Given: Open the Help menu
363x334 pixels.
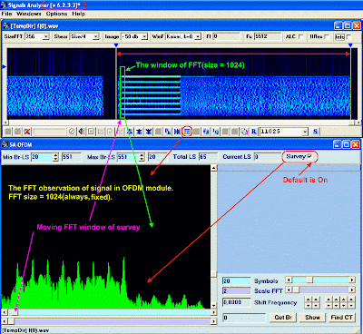Looking at the screenshot, I should click(x=78, y=14).
